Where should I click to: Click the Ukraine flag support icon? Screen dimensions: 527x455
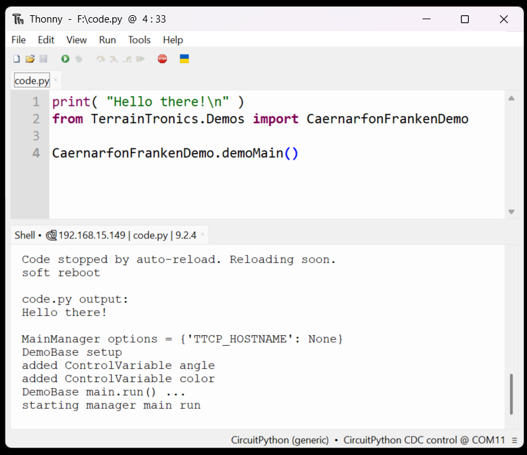(184, 59)
